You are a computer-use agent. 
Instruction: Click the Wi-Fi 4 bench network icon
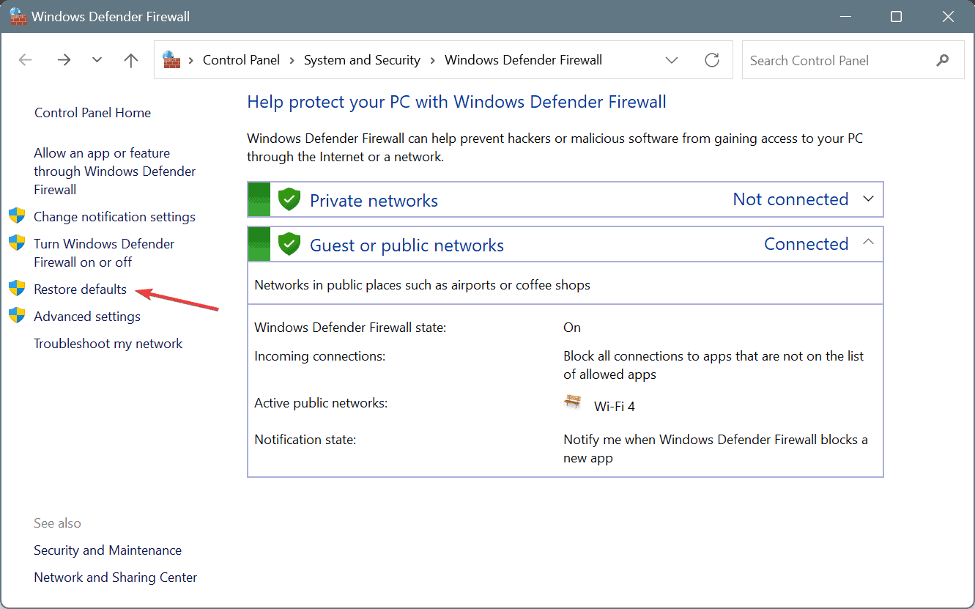click(573, 404)
